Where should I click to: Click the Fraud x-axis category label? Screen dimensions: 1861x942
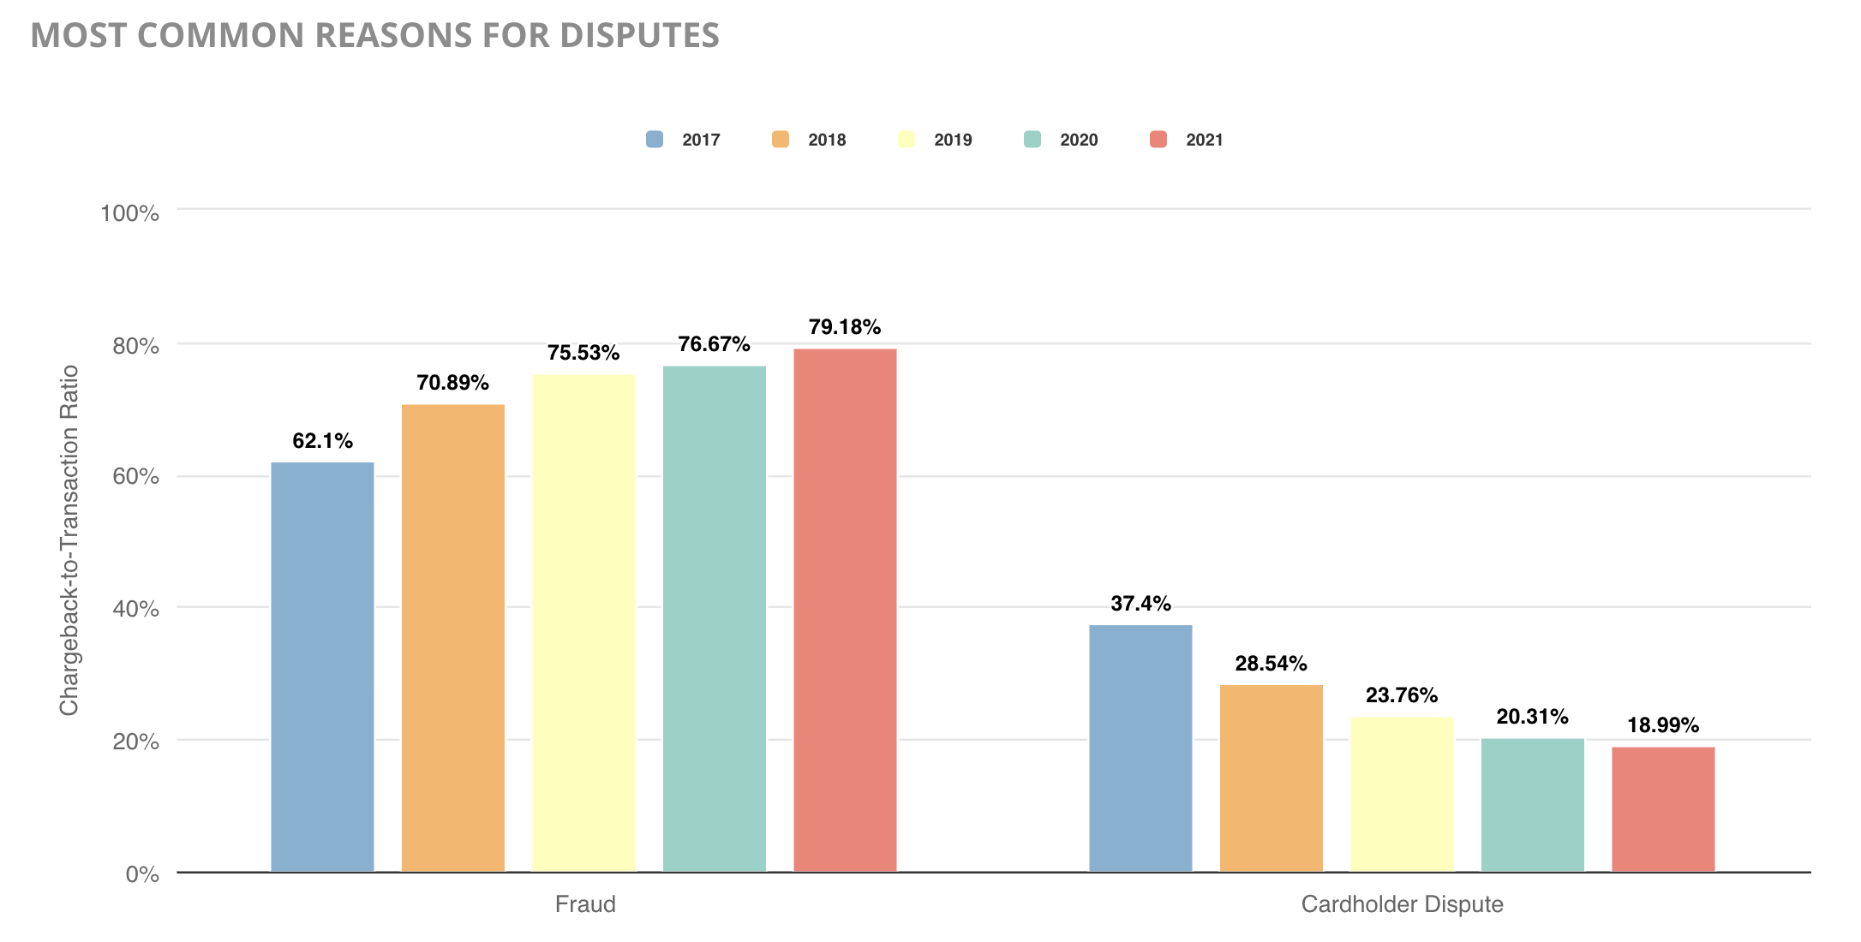[x=585, y=904]
